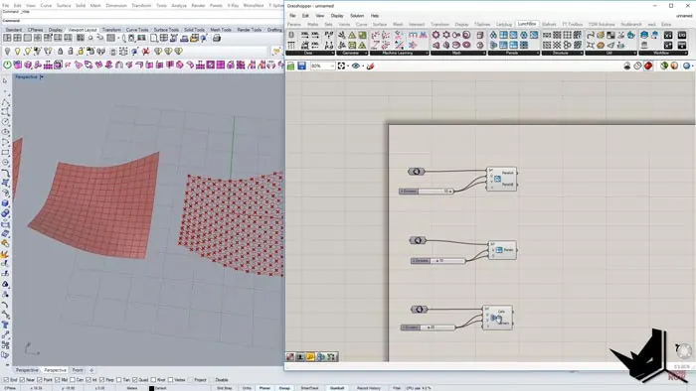Click the first icon in Machine Learning group
Image resolution: width=696 pixels, height=391 pixels.
pyautogui.click(x=376, y=35)
